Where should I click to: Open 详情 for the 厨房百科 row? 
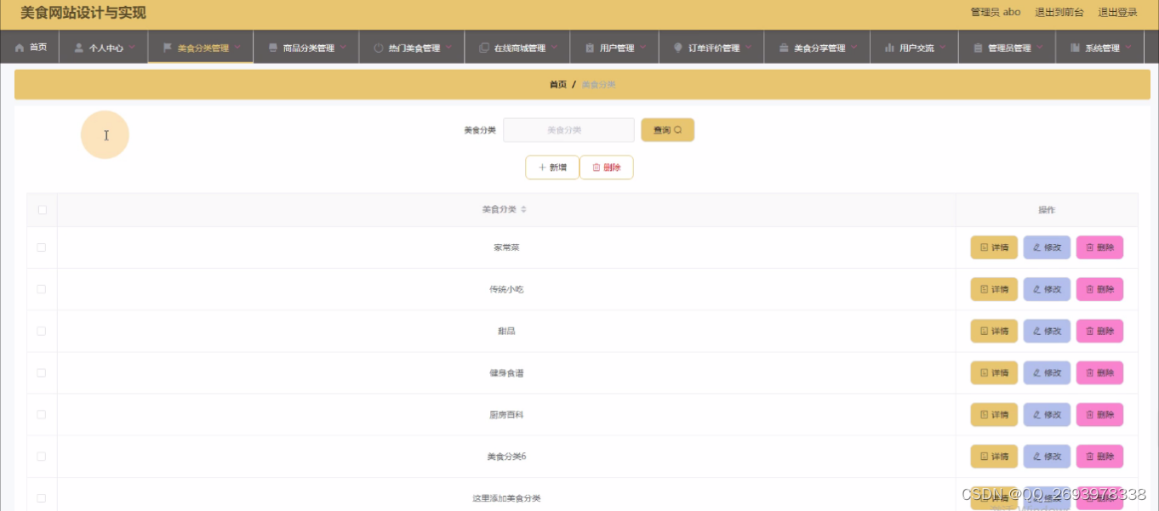pos(994,414)
